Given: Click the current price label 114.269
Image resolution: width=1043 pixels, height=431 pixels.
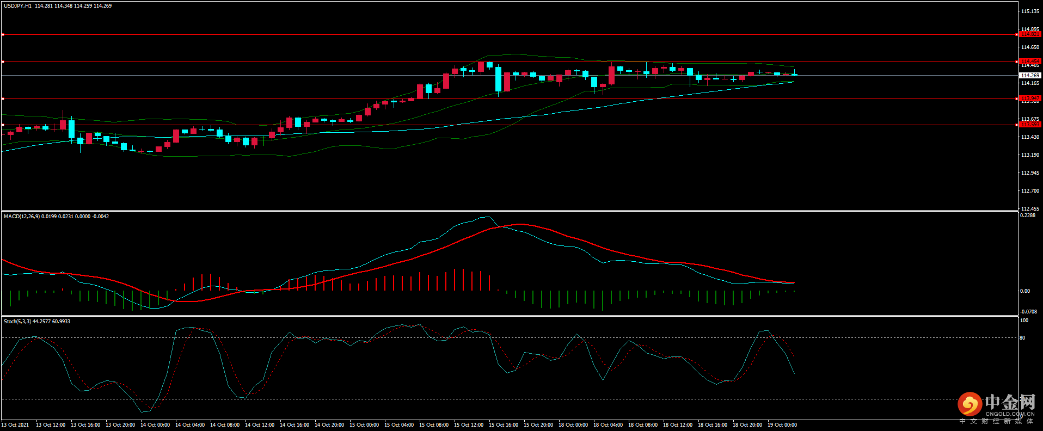Looking at the screenshot, I should 1029,75.
